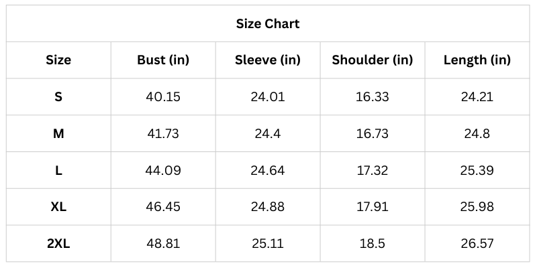Click the 25.98 length value
The width and height of the screenshot is (537, 268).
tap(477, 207)
